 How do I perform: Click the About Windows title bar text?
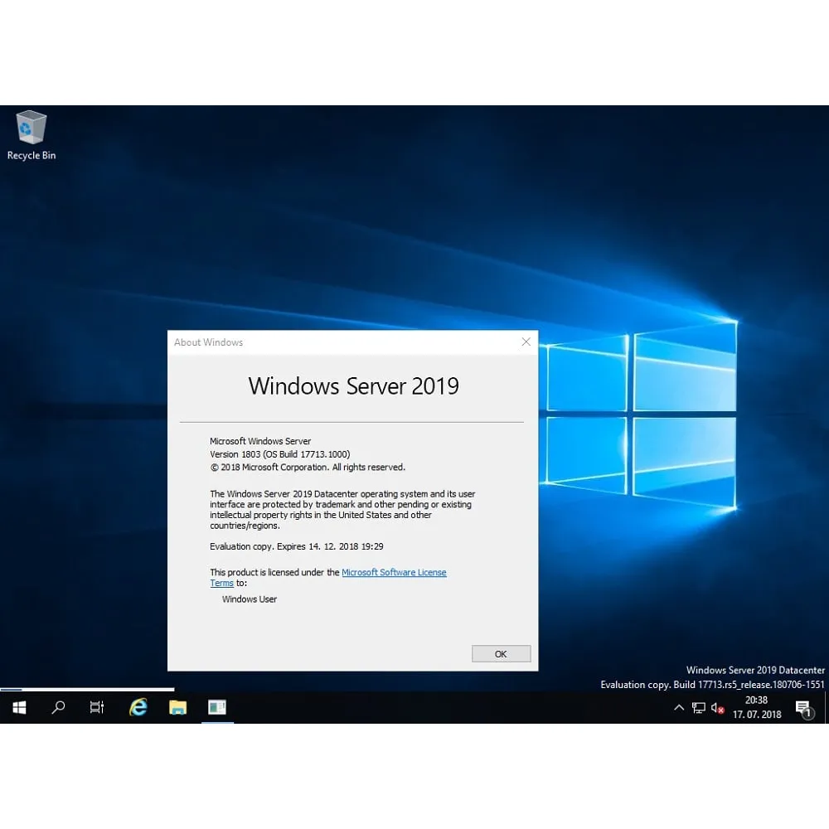(208, 342)
